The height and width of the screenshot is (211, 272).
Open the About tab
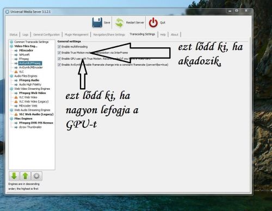click(x=175, y=35)
